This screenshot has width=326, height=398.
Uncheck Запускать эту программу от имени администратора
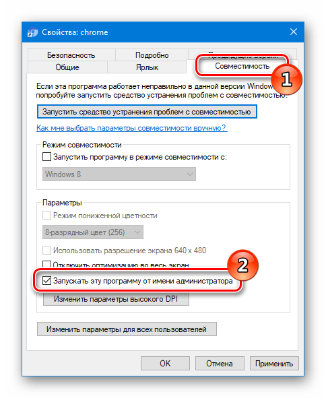tap(46, 281)
